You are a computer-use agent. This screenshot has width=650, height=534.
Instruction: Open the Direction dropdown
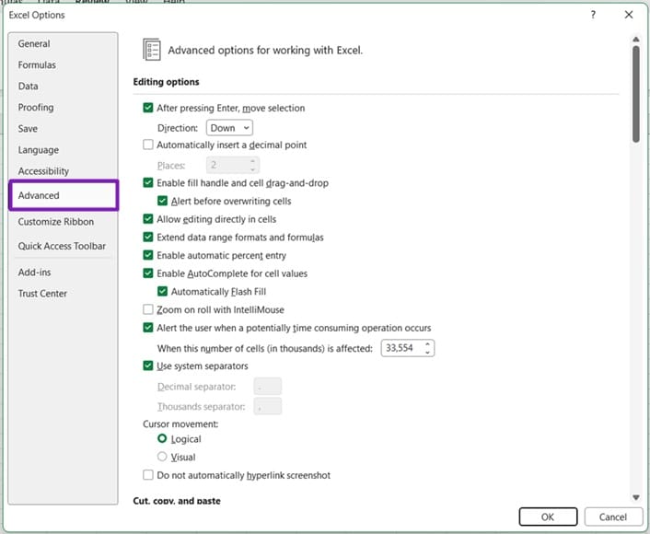[x=229, y=128]
